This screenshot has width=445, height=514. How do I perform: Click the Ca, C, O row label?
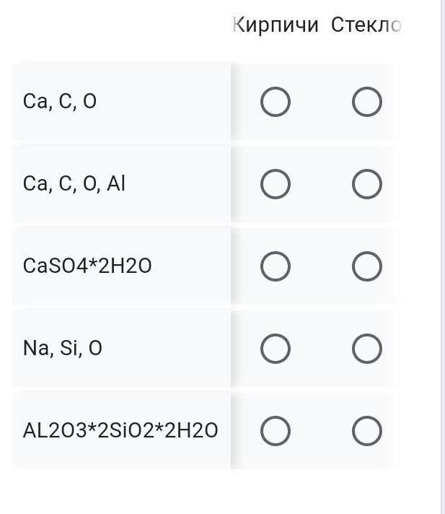tap(60, 102)
